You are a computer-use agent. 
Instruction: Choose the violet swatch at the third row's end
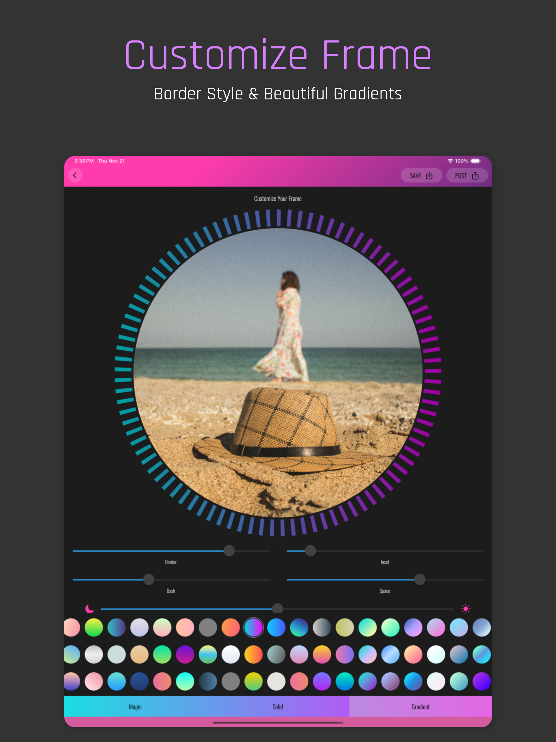(x=482, y=681)
